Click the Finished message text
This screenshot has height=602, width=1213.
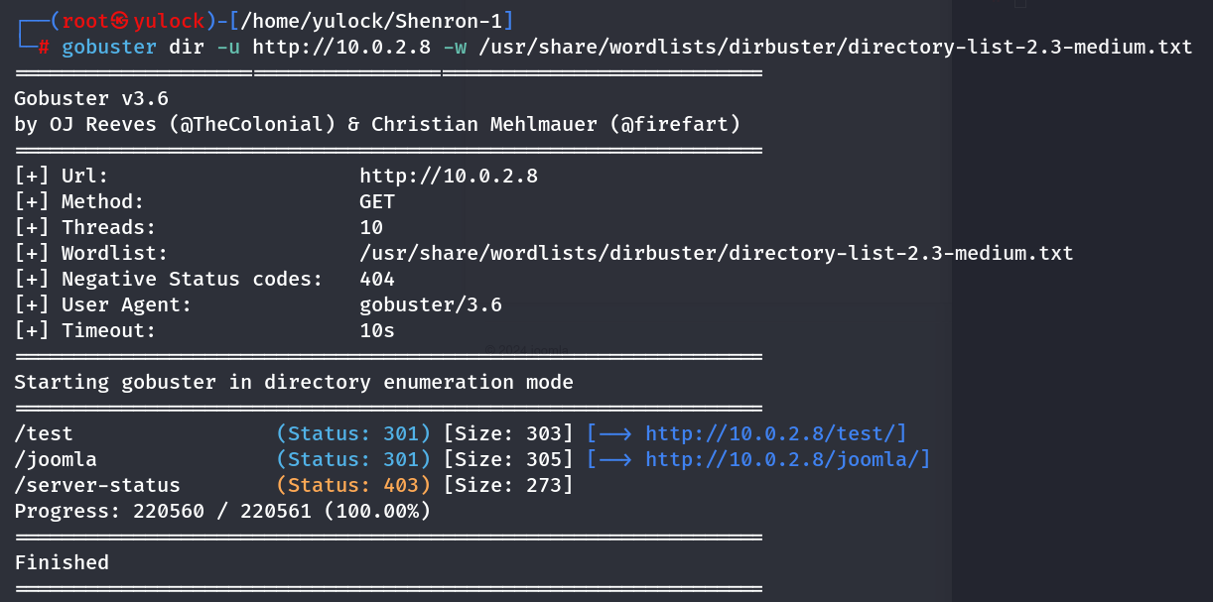[x=62, y=562]
